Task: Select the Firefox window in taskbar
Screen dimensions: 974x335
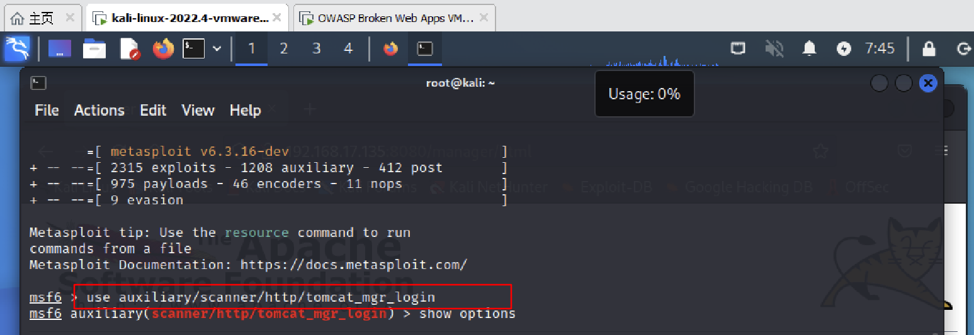Action: coord(391,49)
